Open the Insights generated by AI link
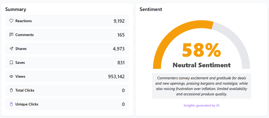 (x=201, y=105)
